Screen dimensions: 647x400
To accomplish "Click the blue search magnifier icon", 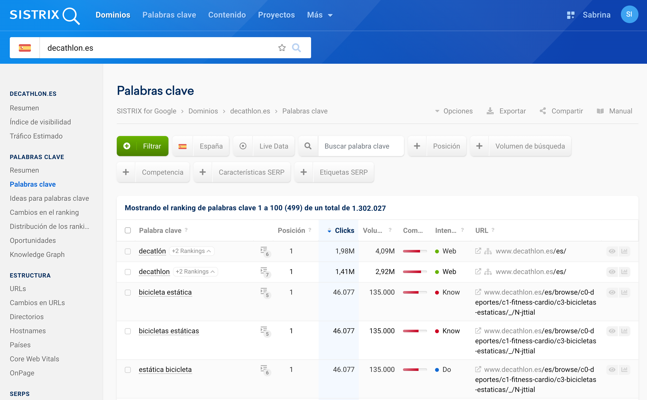I will point(296,48).
